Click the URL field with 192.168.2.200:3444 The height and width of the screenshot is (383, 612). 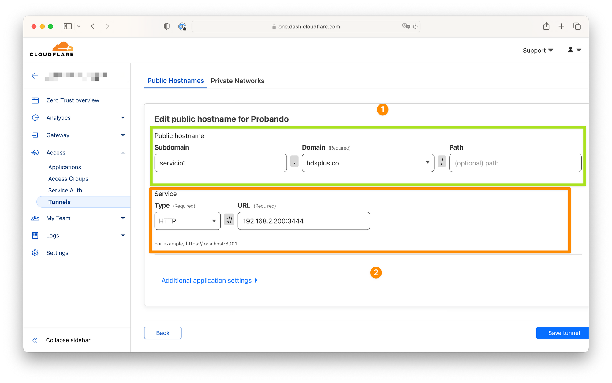tap(304, 221)
